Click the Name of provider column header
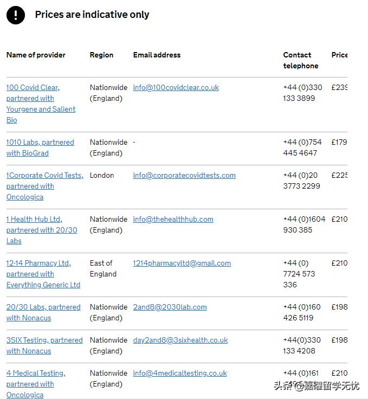Screen dimensions: 368x399 pyautogui.click(x=36, y=55)
